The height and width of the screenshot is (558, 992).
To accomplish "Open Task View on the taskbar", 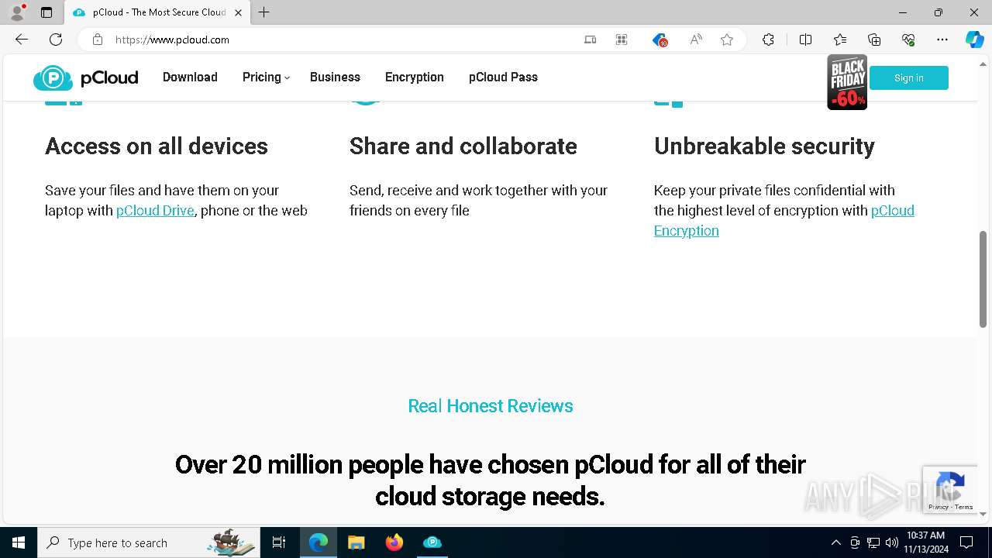I will pyautogui.click(x=279, y=542).
